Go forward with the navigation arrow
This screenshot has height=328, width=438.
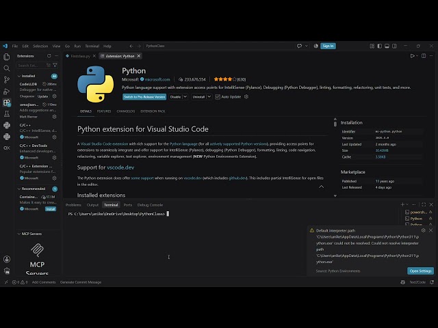(139, 46)
